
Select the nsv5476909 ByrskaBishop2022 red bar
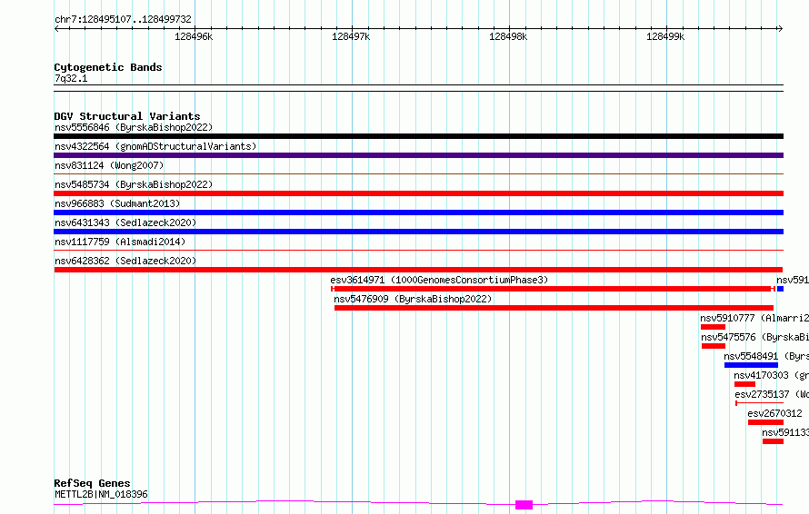tap(554, 308)
